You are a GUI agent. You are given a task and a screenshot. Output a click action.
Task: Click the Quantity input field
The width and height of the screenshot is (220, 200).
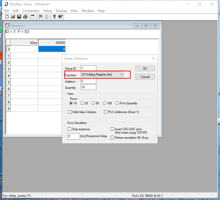(x=88, y=87)
